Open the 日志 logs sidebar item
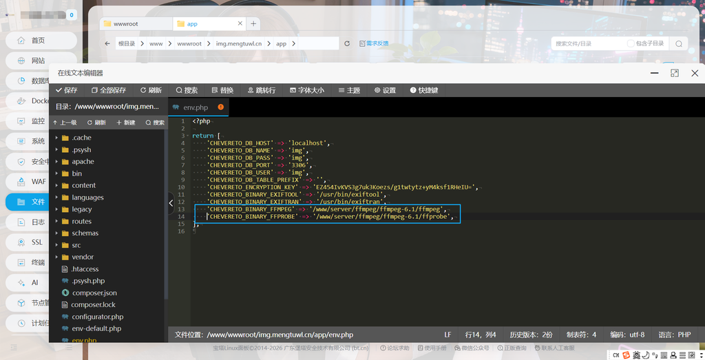The width and height of the screenshot is (705, 360). pyautogui.click(x=28, y=222)
